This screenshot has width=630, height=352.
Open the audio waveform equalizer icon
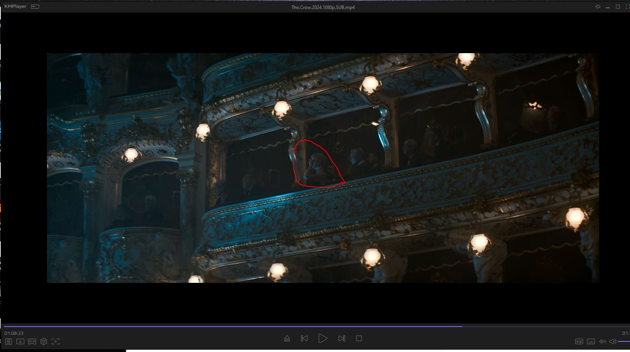click(x=603, y=341)
